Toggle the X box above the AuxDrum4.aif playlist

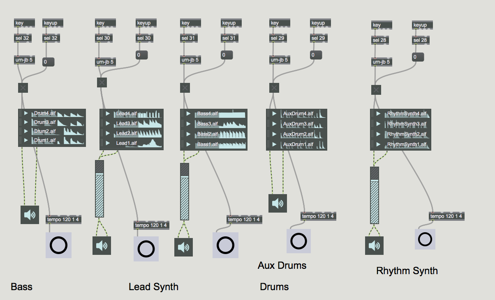click(x=274, y=87)
